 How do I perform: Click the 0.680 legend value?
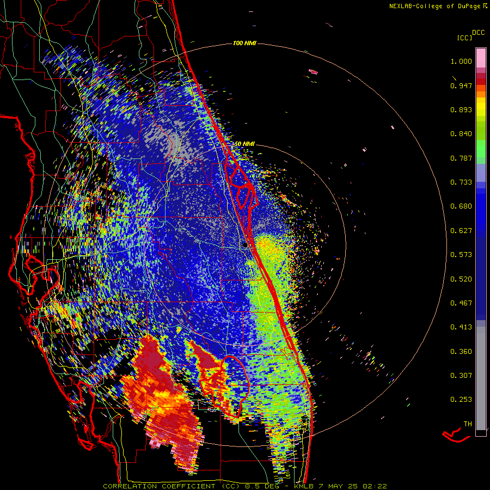tap(461, 206)
